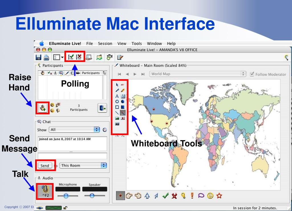Select the red star outline stamp
Screen dimensions: 292x211
click(x=219, y=196)
